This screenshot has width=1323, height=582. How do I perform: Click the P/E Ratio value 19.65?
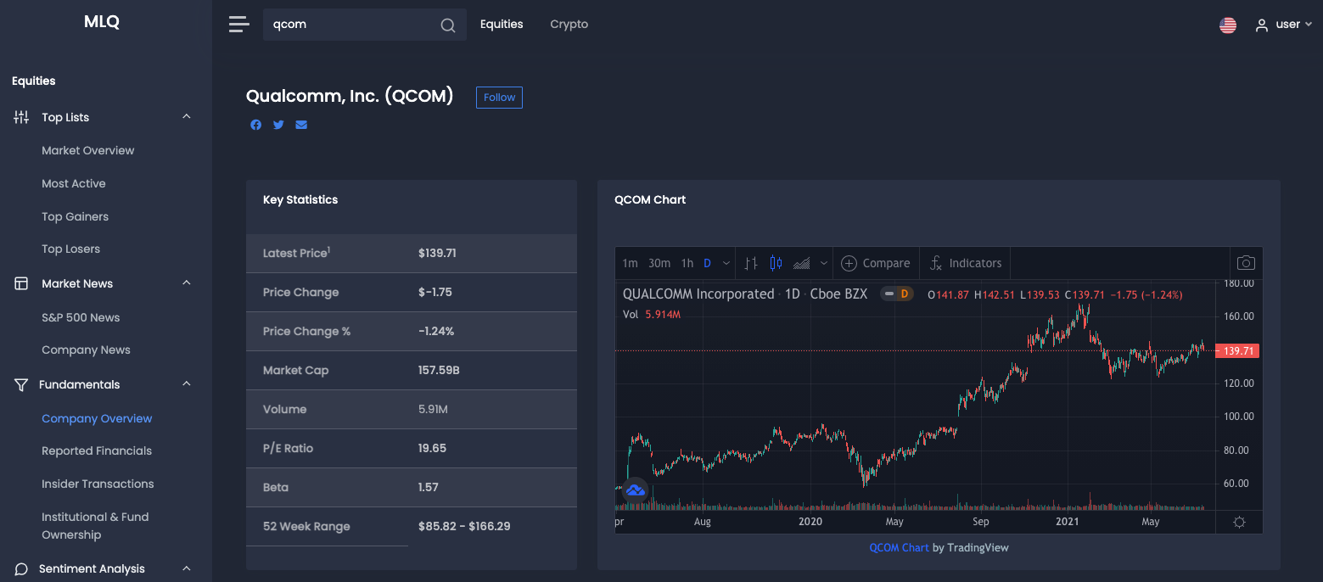[x=432, y=448]
